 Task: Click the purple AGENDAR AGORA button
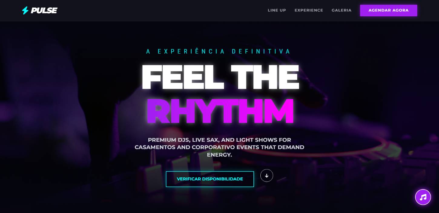[388, 10]
